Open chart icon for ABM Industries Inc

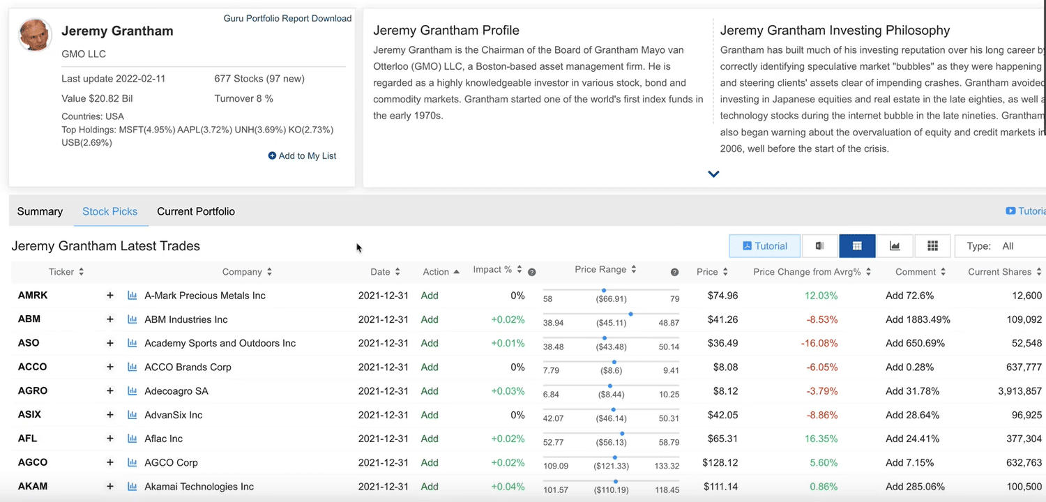(x=132, y=319)
